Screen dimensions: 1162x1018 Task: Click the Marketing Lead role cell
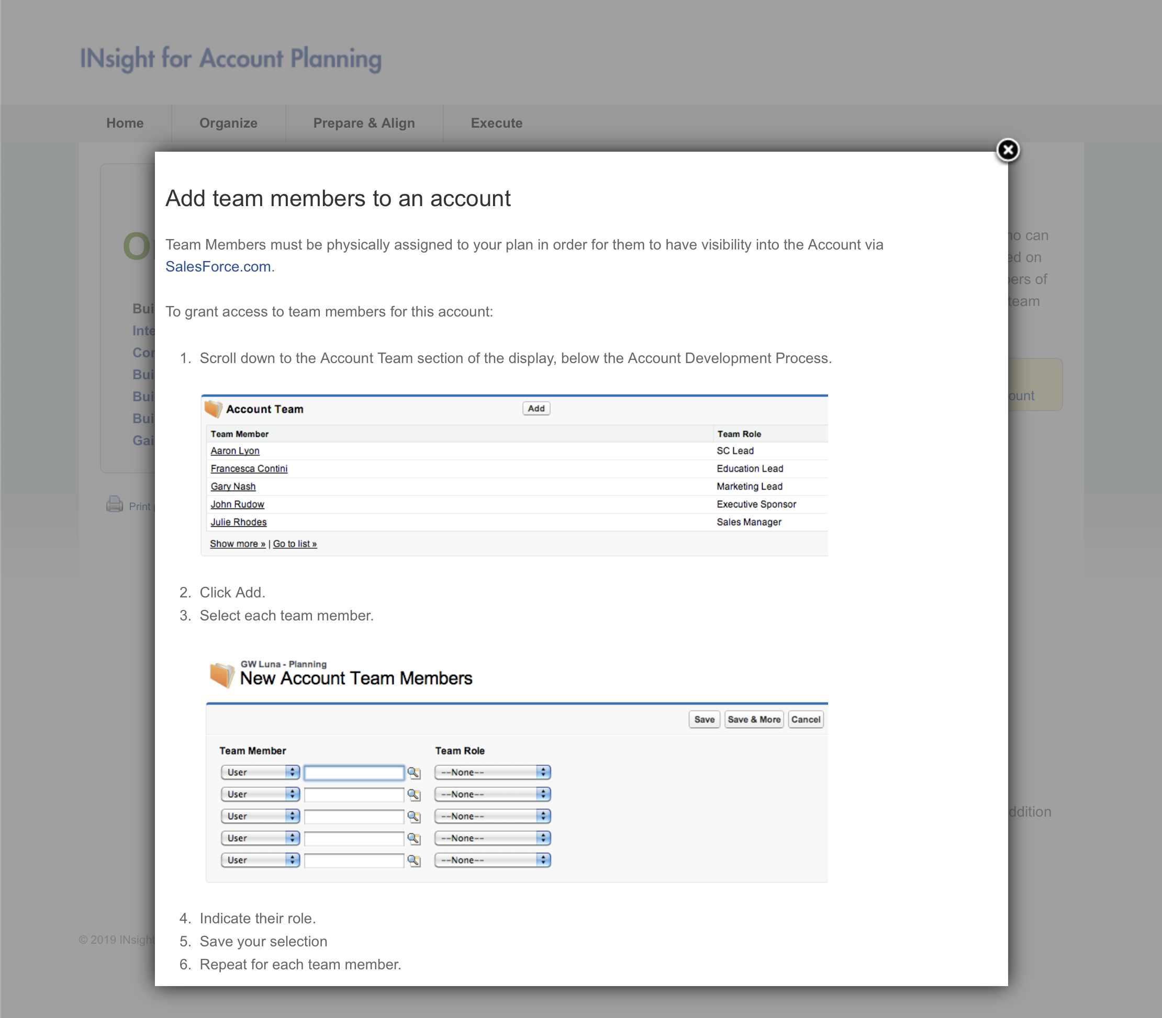749,487
